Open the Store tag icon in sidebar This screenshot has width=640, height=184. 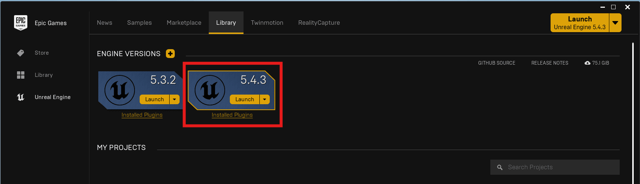(x=21, y=53)
